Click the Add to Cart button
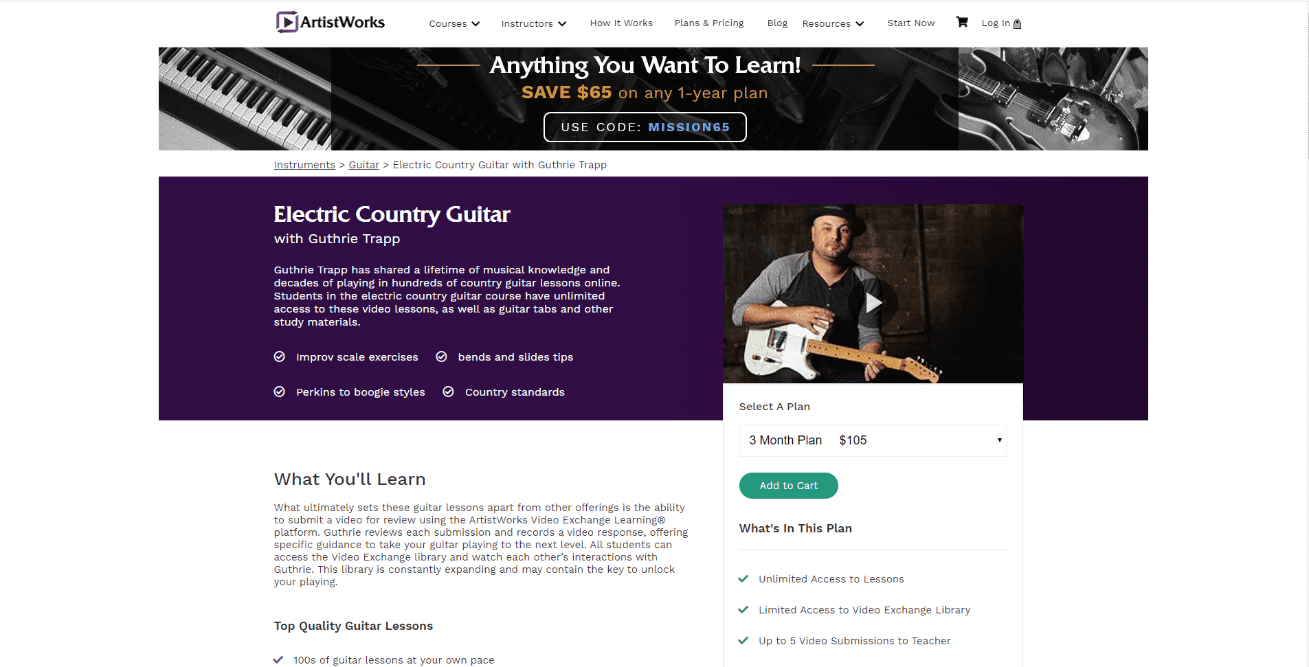 789,486
